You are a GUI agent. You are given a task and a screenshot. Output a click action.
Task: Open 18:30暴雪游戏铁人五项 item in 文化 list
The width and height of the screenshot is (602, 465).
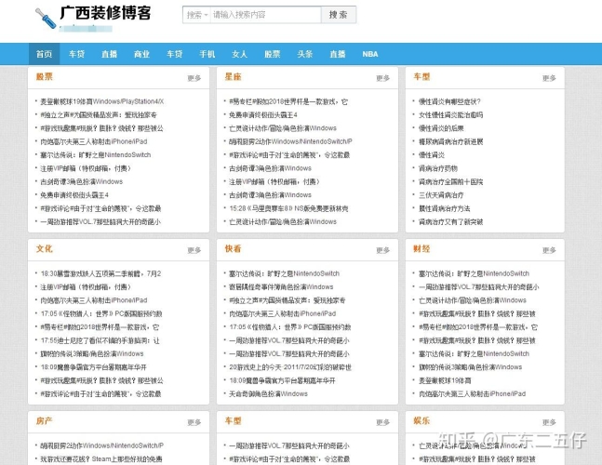click(101, 273)
